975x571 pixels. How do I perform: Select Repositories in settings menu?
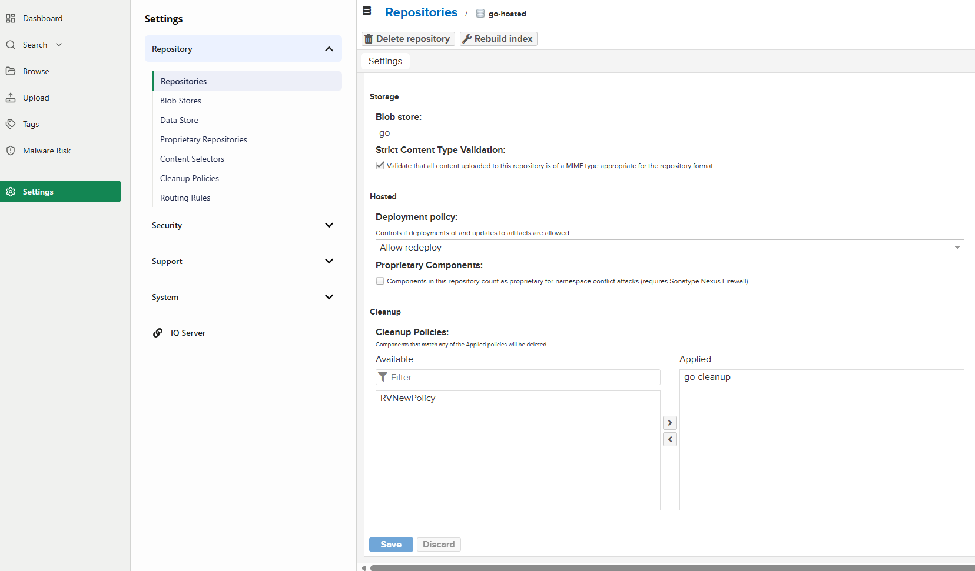point(247,81)
